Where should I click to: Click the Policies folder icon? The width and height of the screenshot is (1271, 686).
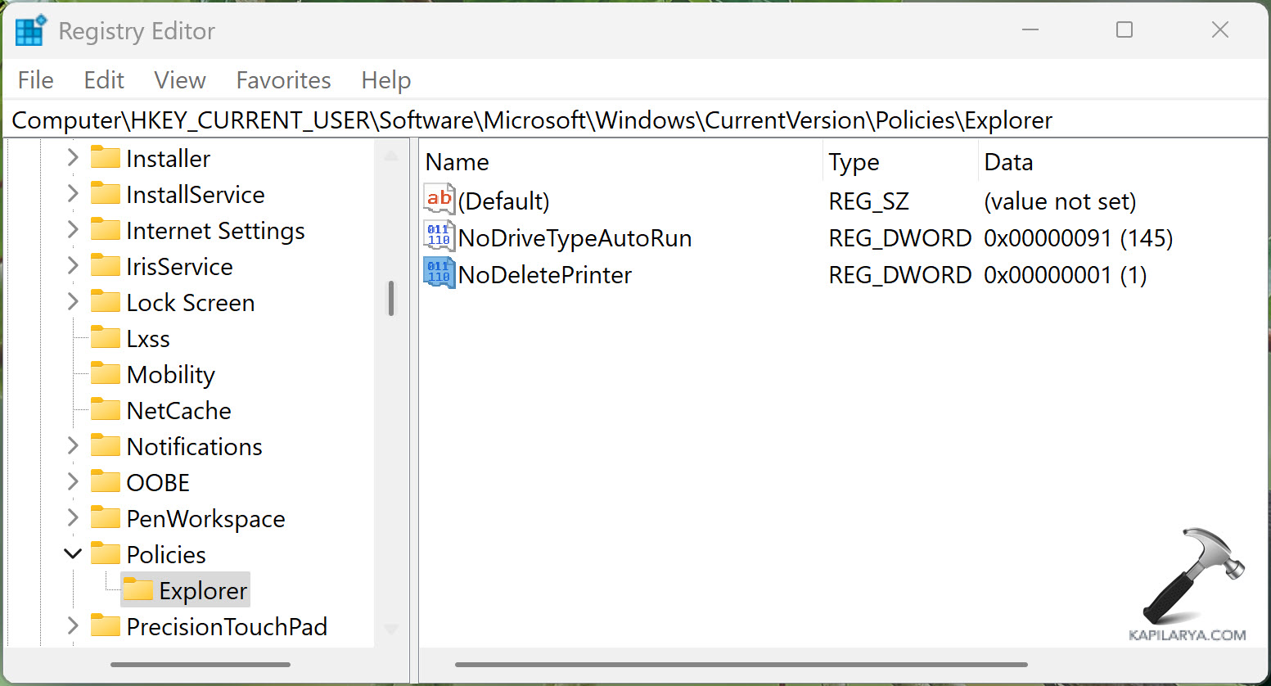(106, 554)
